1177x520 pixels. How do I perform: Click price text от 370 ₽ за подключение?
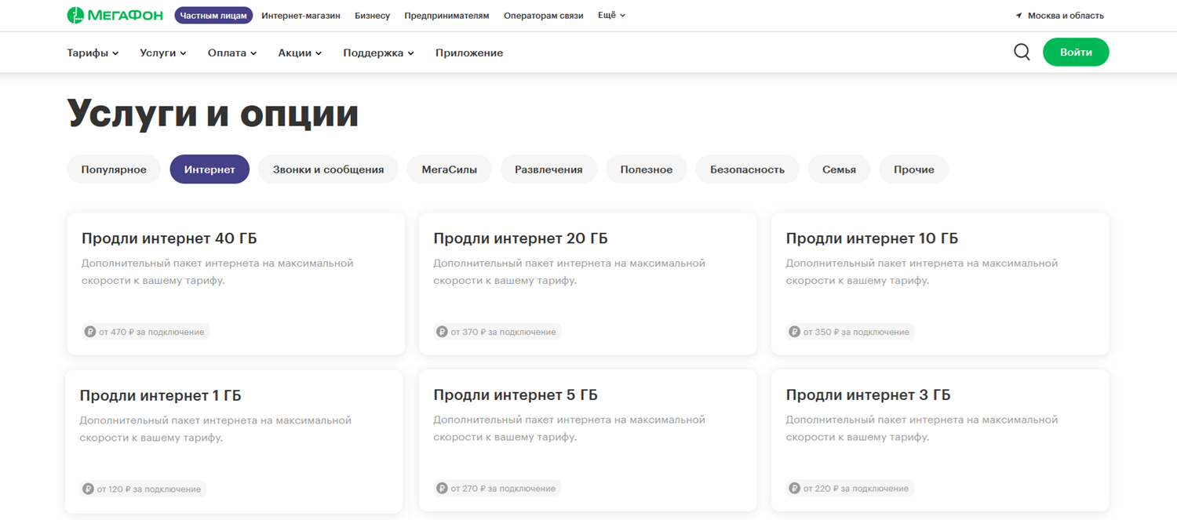point(503,332)
